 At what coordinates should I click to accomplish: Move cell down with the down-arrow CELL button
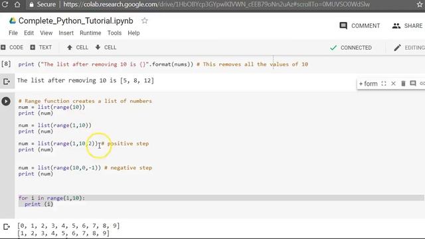106,47
